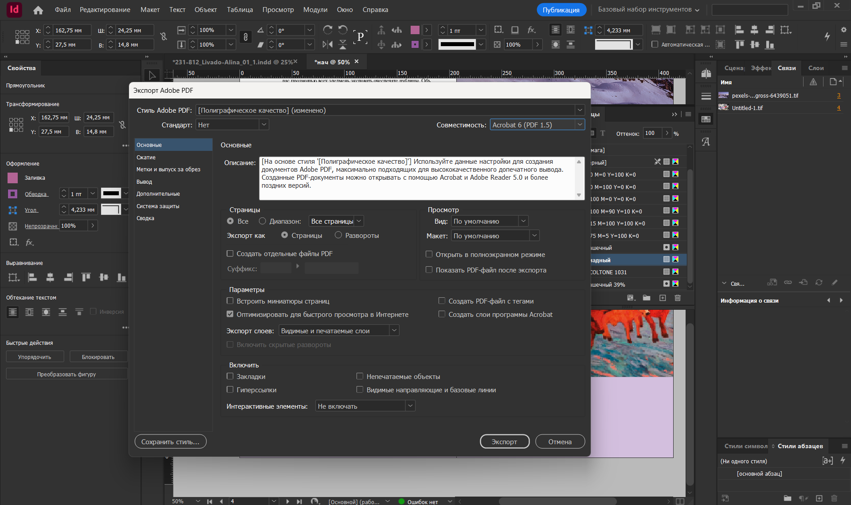851x505 pixels.
Task: Click the flip horizontal icon in control bar
Action: [328, 44]
